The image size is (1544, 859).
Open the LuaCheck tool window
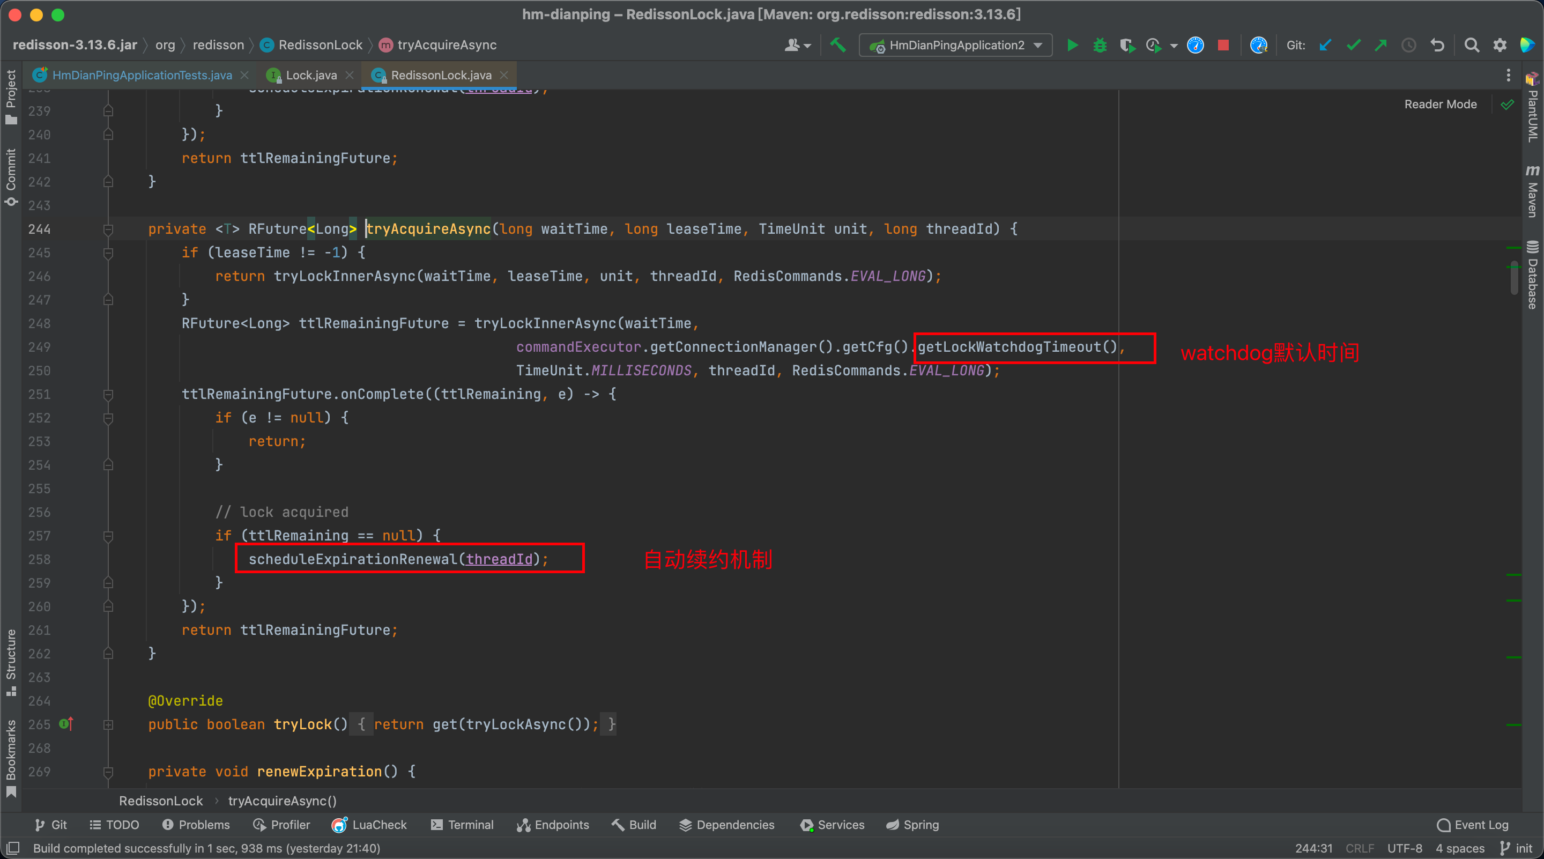[x=369, y=825]
